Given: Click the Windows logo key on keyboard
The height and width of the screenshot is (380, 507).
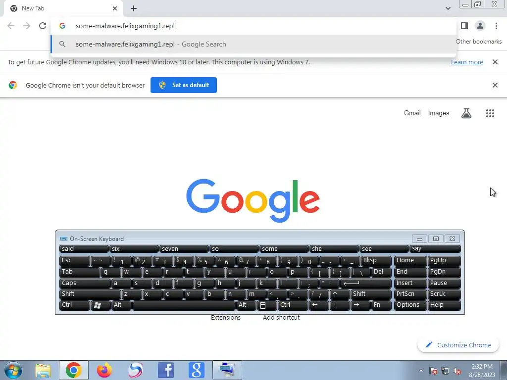Looking at the screenshot, I should pyautogui.click(x=100, y=305).
